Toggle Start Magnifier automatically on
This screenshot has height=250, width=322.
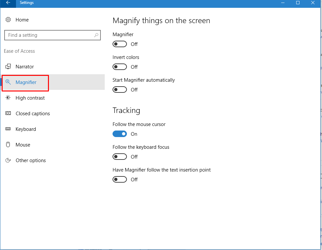click(x=120, y=90)
